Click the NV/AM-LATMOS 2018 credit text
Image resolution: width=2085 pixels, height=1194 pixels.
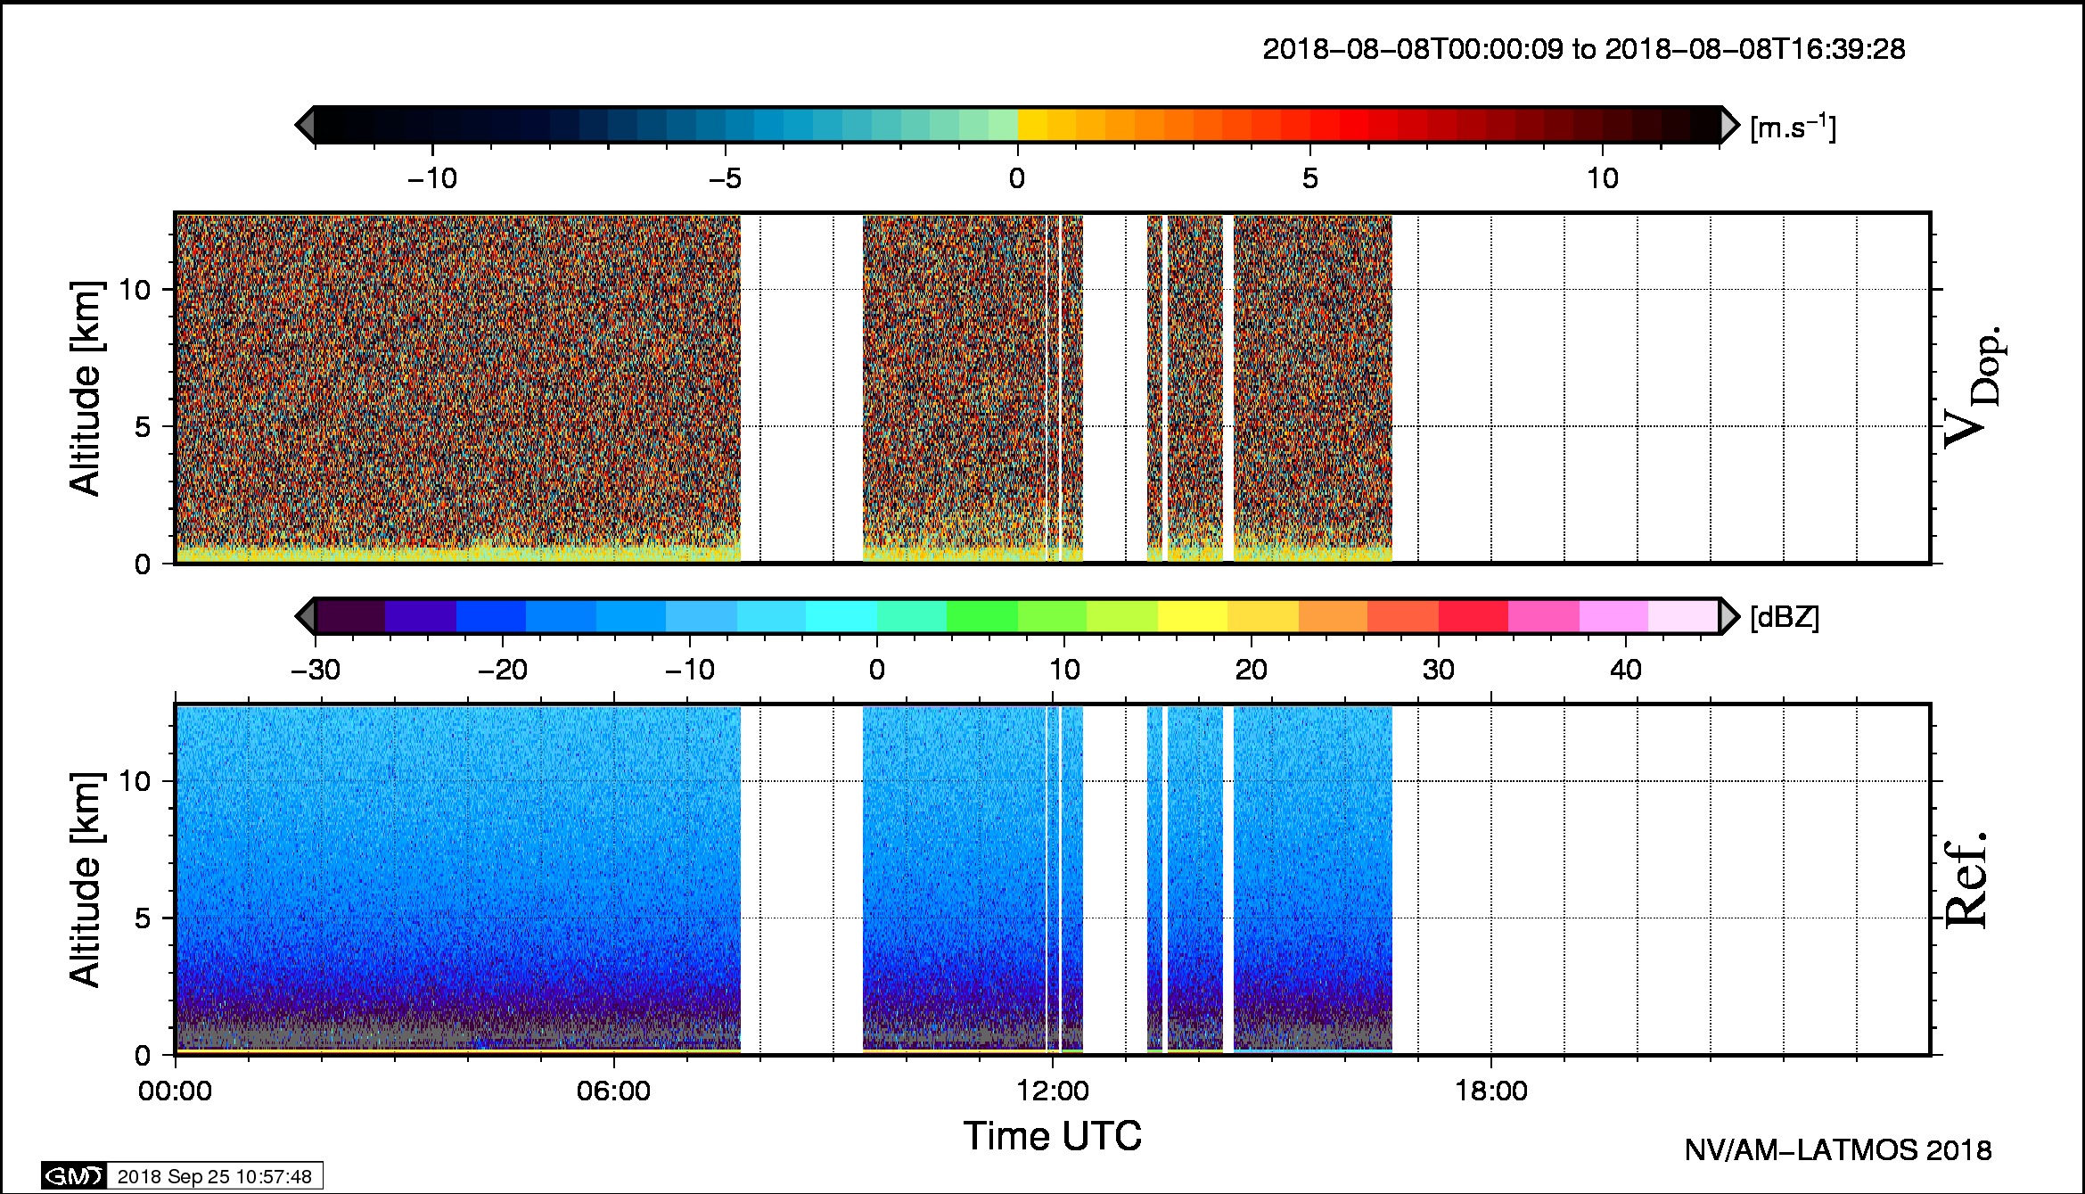[1837, 1150]
